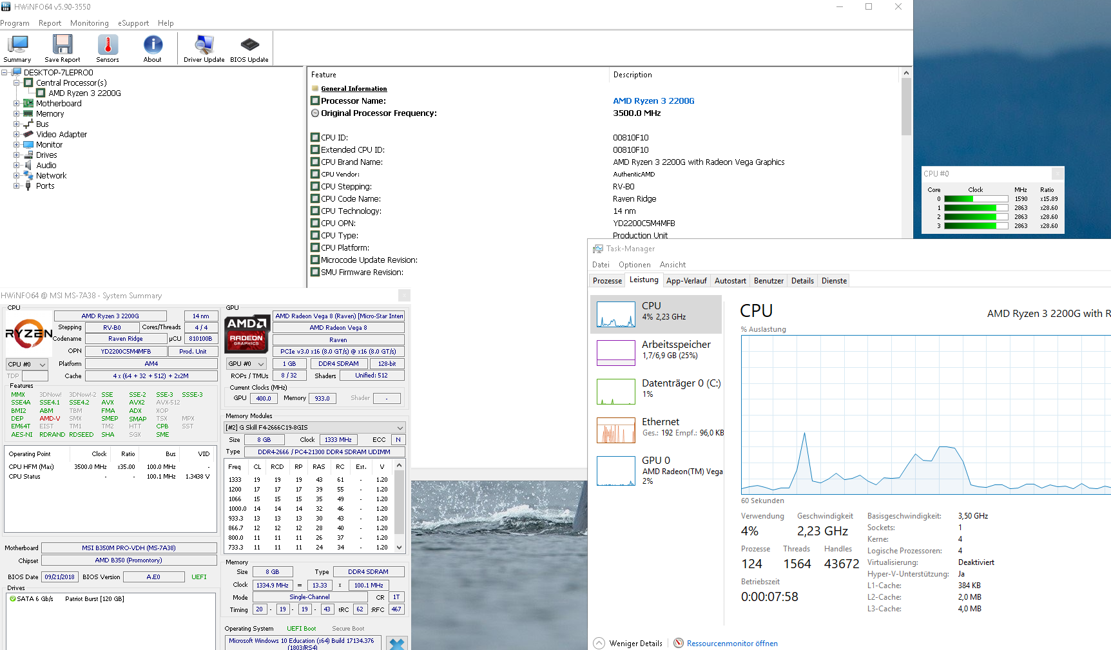This screenshot has width=1111, height=650.
Task: Click the BIOS Date 09/21/2018 field
Action: 59,577
